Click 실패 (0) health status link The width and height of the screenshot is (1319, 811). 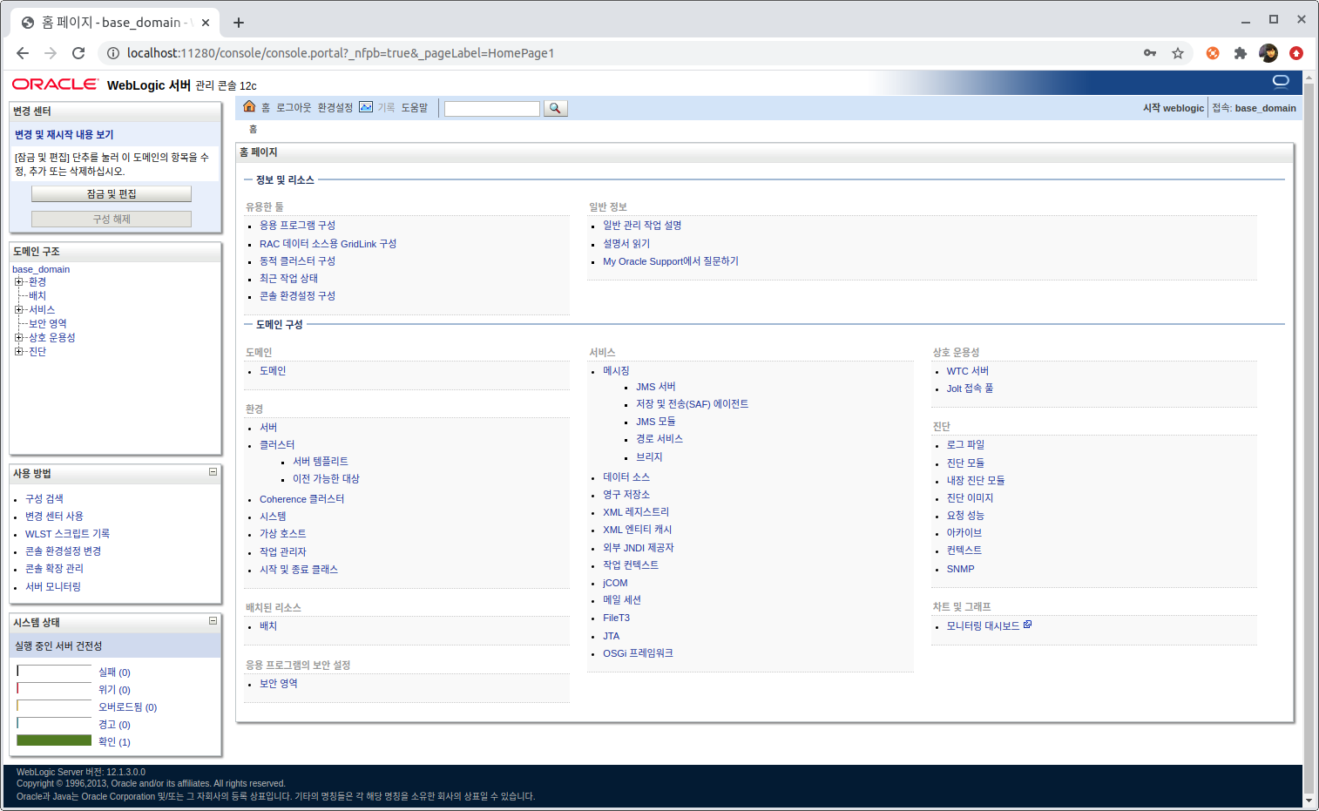114,672
